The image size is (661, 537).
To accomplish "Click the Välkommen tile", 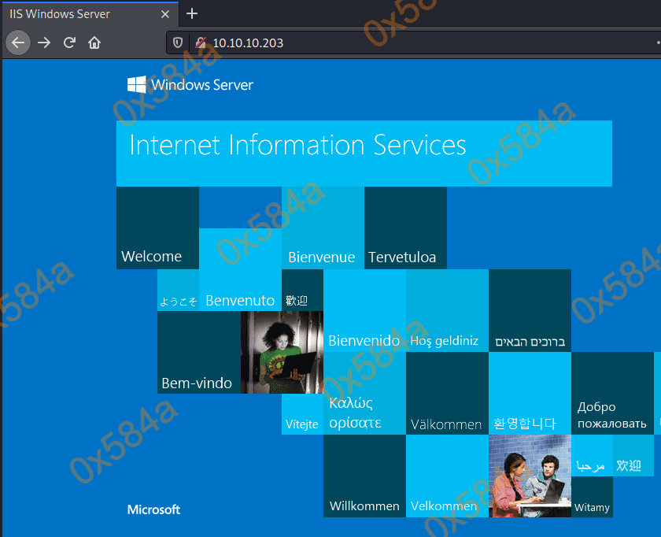I will pyautogui.click(x=446, y=394).
